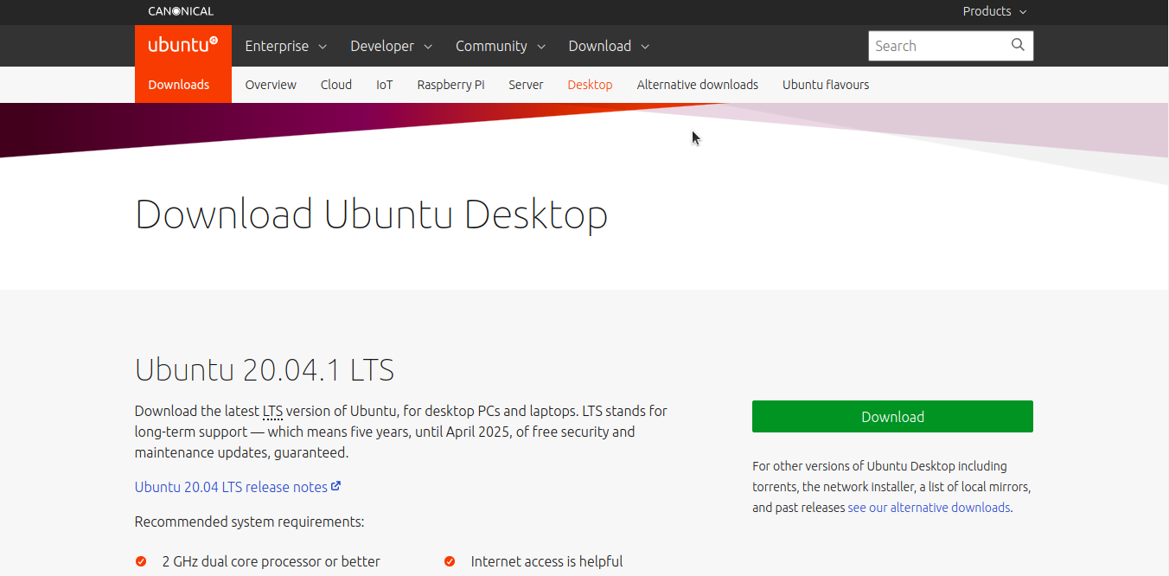Expand the Community menu
Image resolution: width=1169 pixels, height=576 pixels.
[501, 46]
